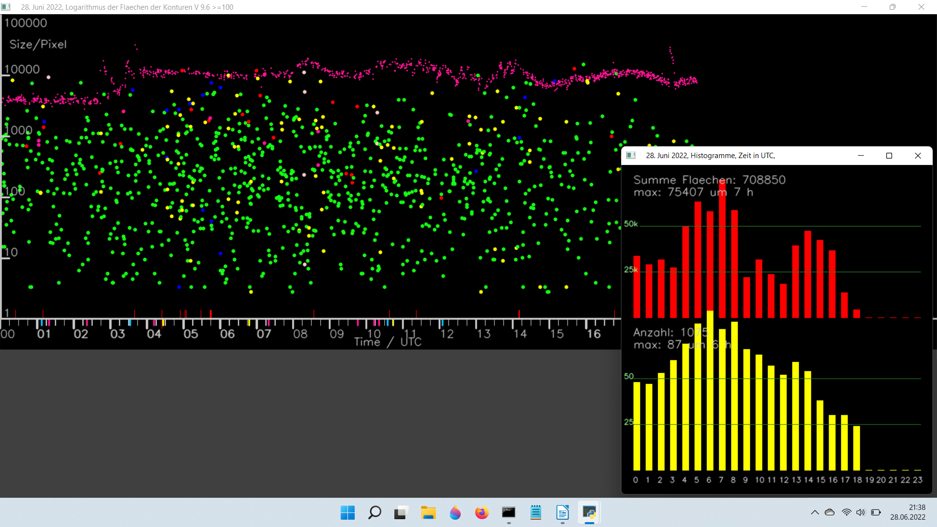
Task: Open the battery status tray icon
Action: coord(876,512)
